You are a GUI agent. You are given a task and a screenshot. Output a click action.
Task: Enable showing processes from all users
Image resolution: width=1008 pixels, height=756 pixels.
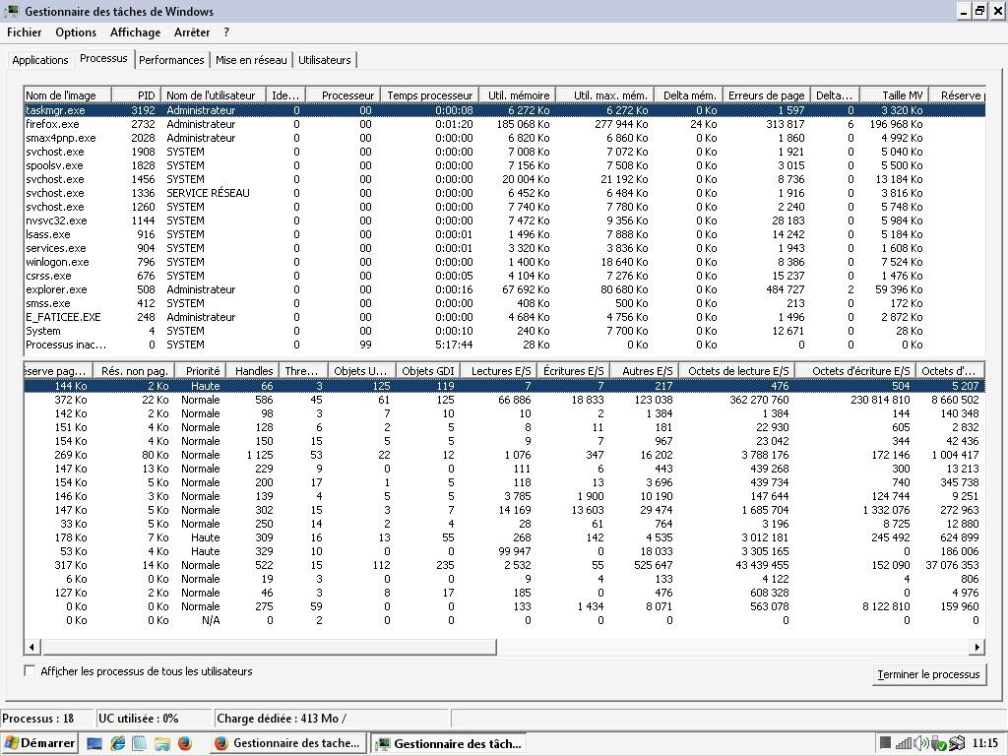coord(30,670)
